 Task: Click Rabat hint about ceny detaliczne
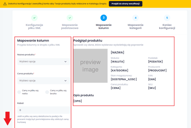[43, 119]
